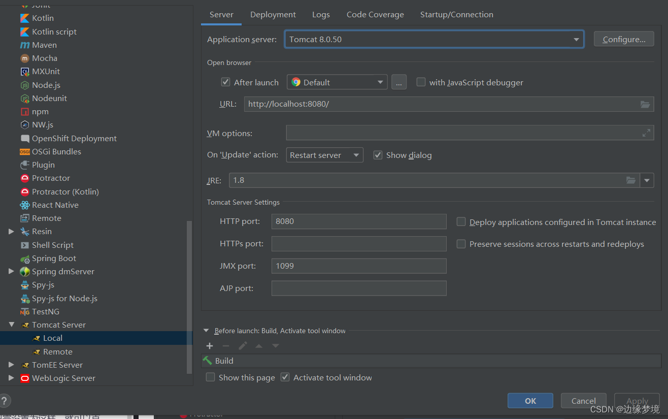Click the OSGi Bundles icon
Image resolution: width=668 pixels, height=419 pixels.
coord(25,152)
